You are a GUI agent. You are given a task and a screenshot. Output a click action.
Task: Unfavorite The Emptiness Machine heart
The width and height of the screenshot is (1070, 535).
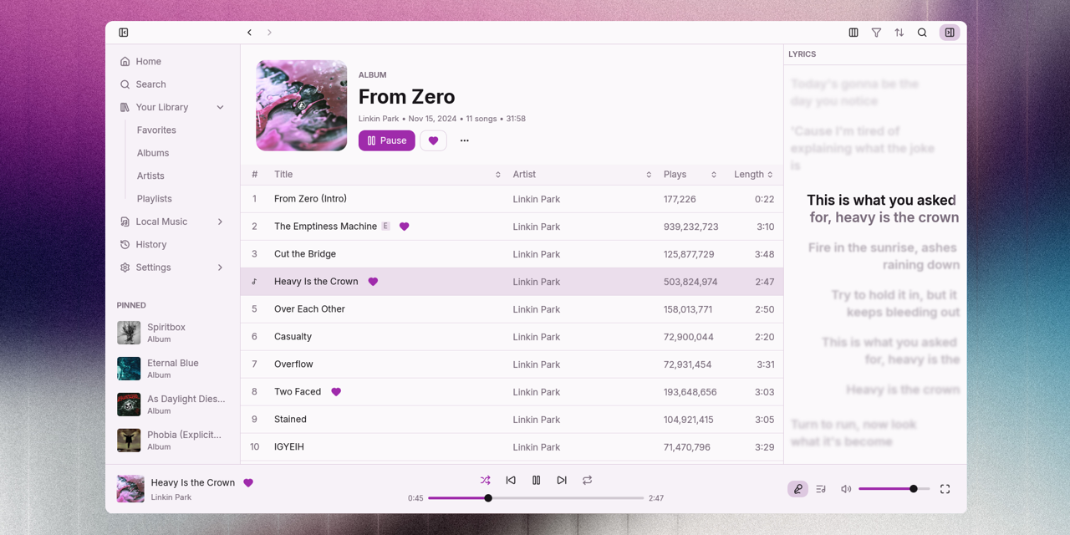pyautogui.click(x=404, y=227)
